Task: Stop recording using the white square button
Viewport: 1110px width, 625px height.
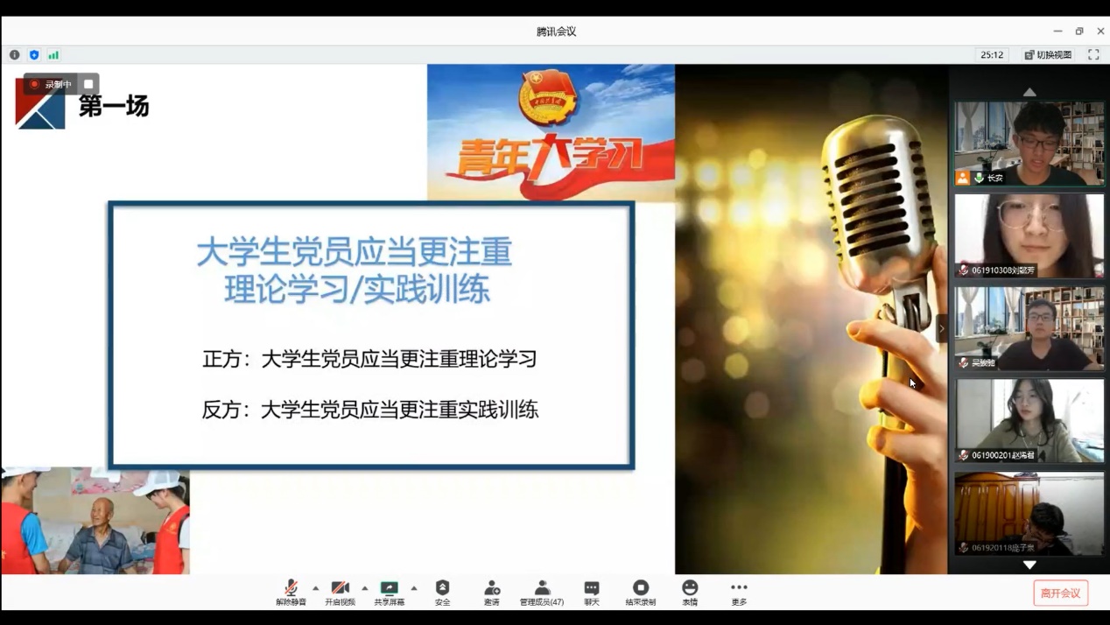Action: [88, 84]
